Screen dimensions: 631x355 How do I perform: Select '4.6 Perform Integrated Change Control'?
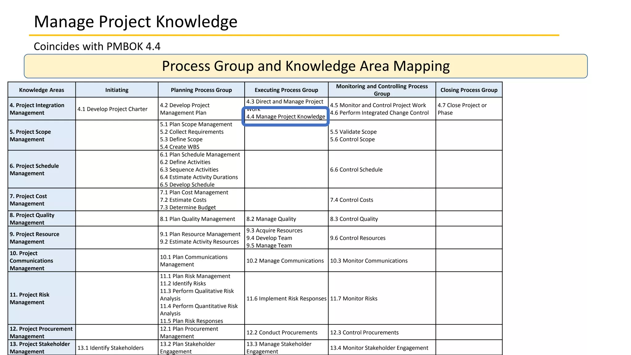[379, 113]
